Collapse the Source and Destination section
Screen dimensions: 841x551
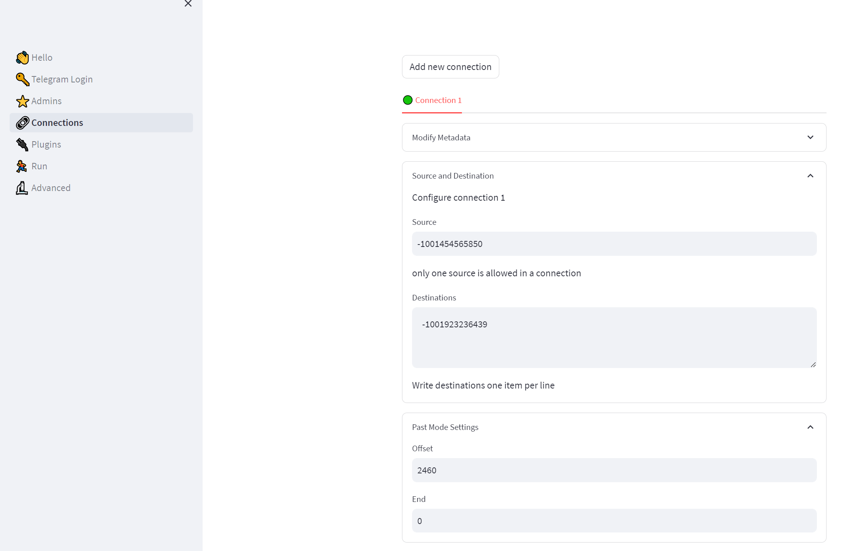pyautogui.click(x=810, y=175)
